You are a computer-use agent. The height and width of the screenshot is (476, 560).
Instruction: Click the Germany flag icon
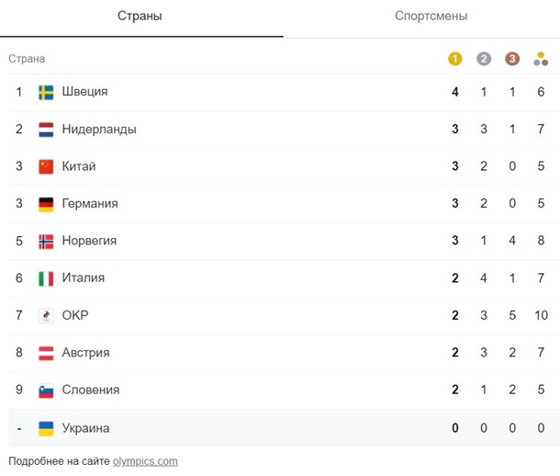coord(46,204)
